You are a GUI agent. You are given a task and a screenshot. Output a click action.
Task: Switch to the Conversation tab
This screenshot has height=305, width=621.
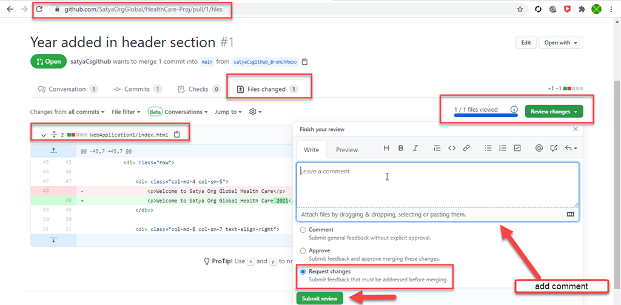click(x=68, y=89)
